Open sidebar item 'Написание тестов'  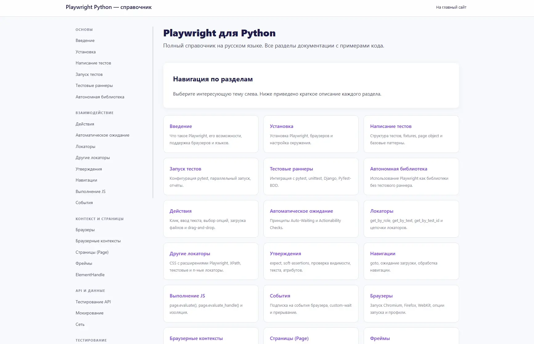[93, 63]
